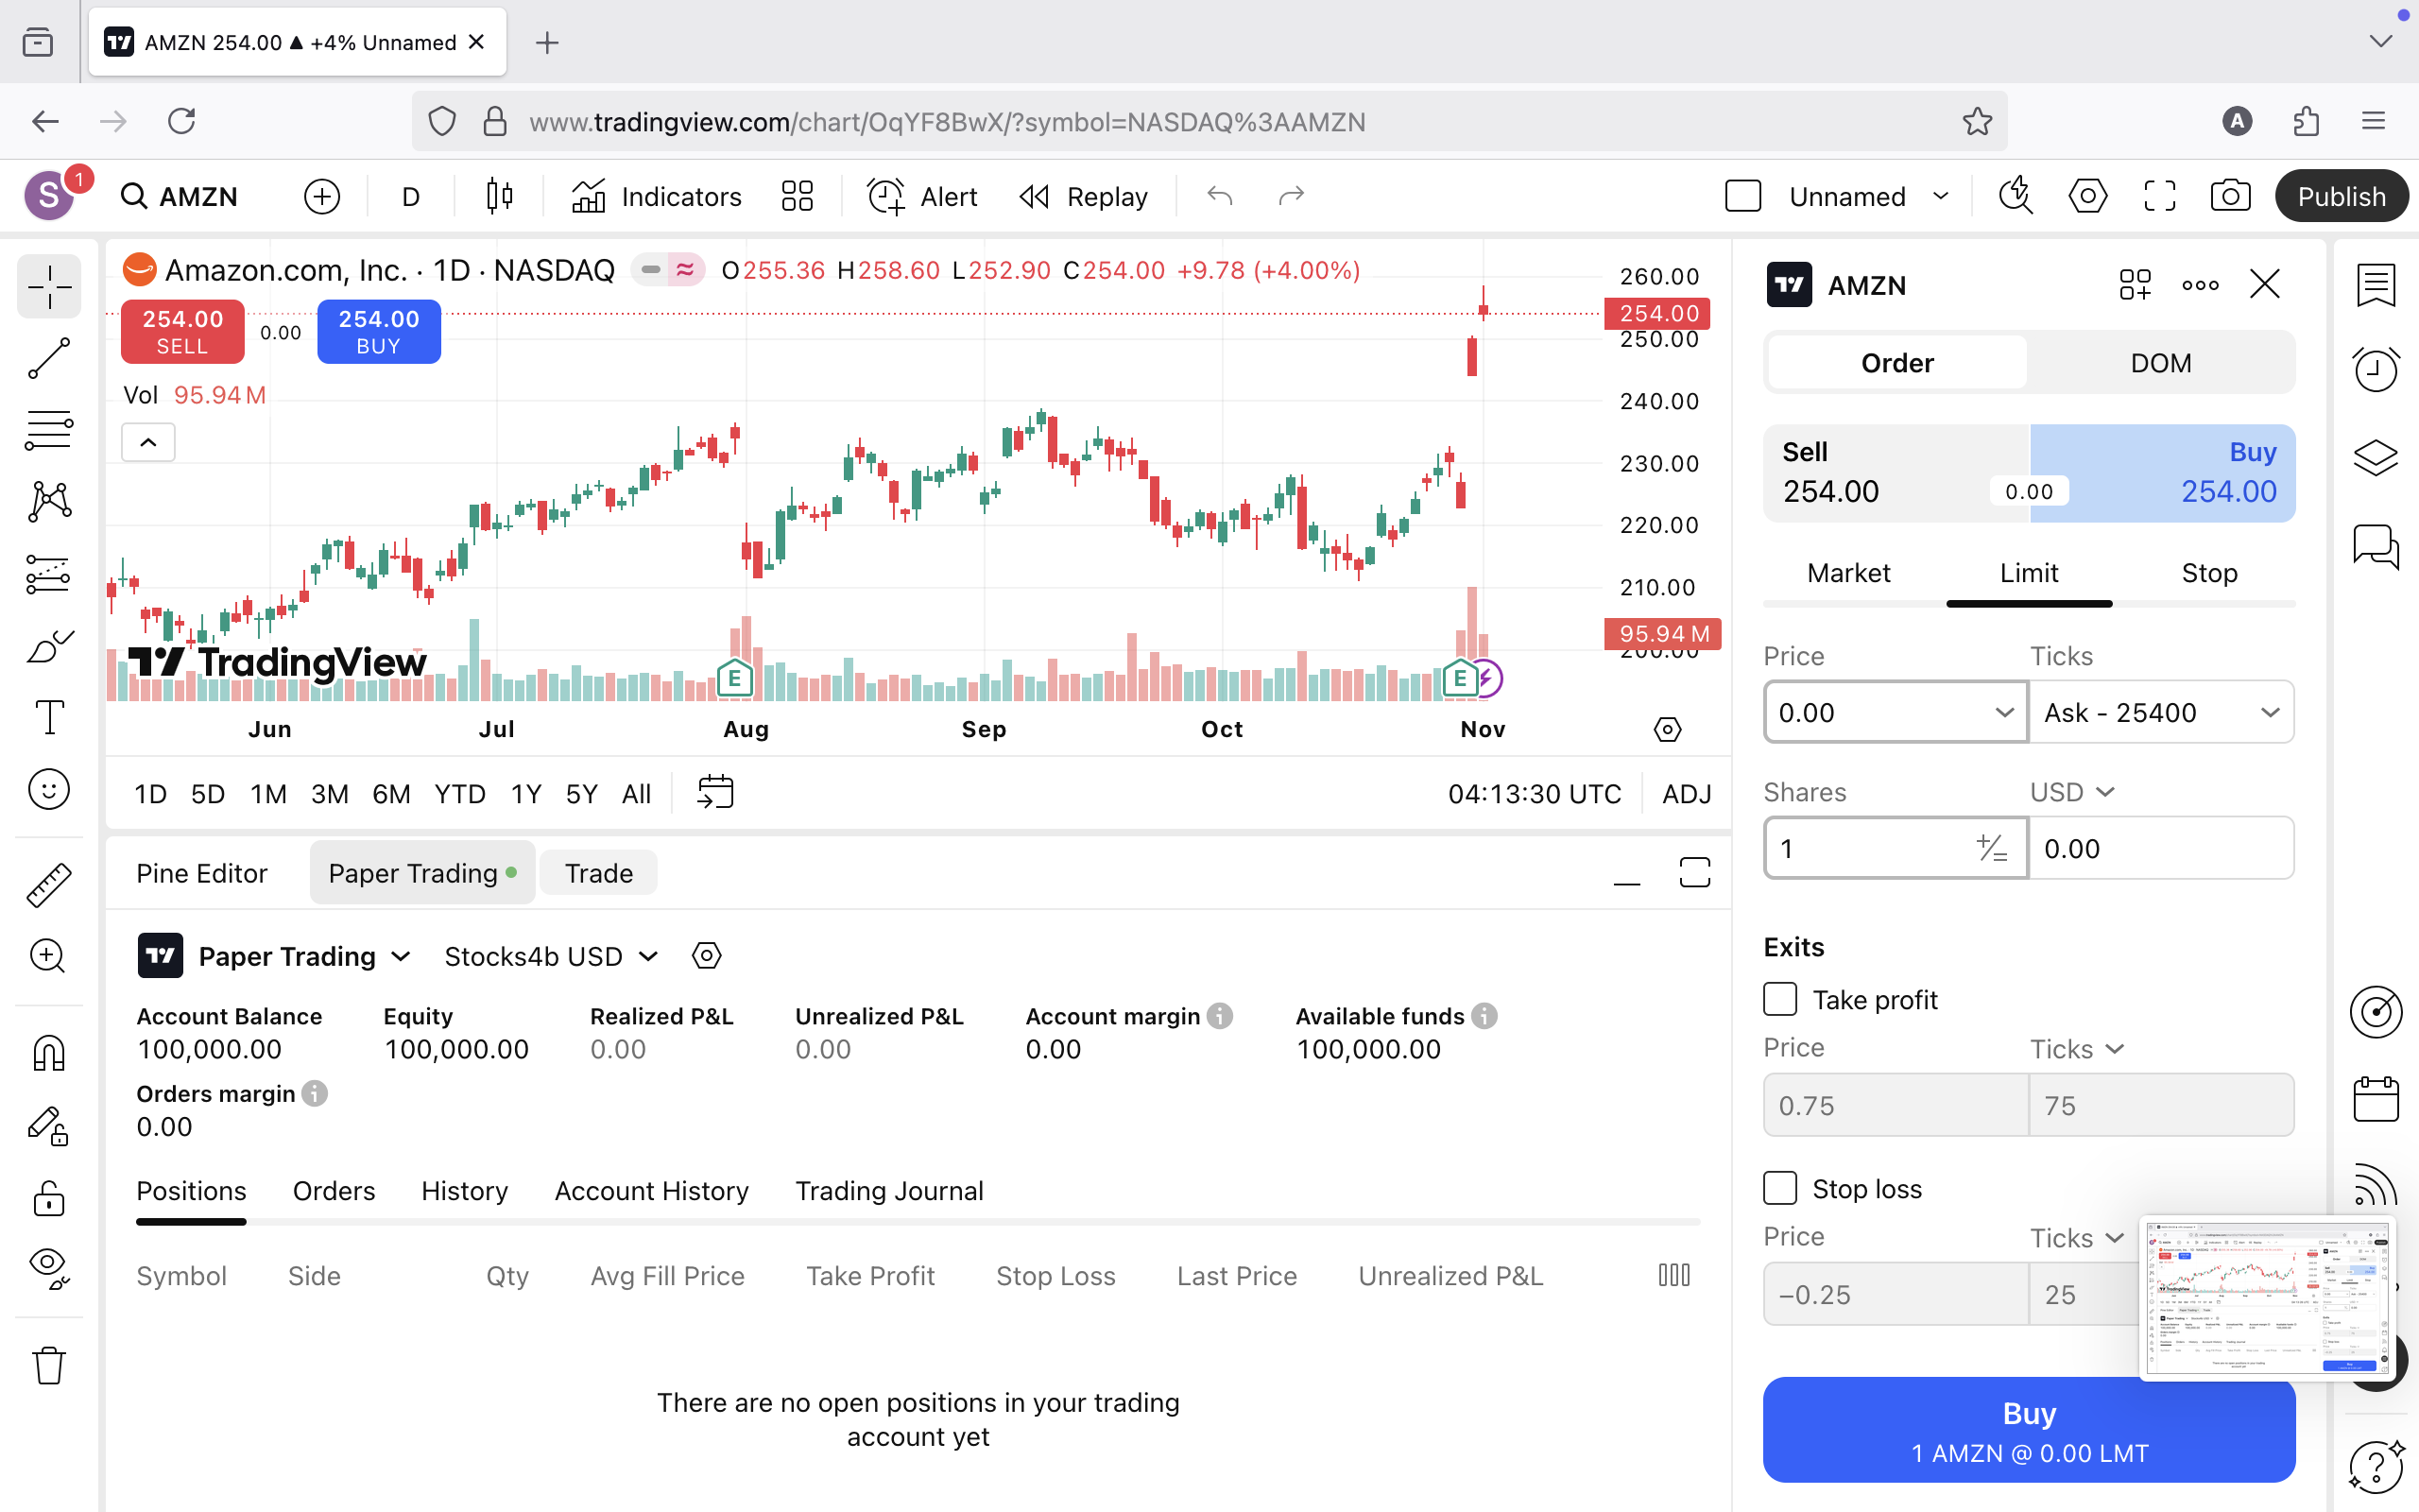The width and height of the screenshot is (2419, 1512).
Task: Enable the Take profit checkbox
Action: click(1780, 998)
